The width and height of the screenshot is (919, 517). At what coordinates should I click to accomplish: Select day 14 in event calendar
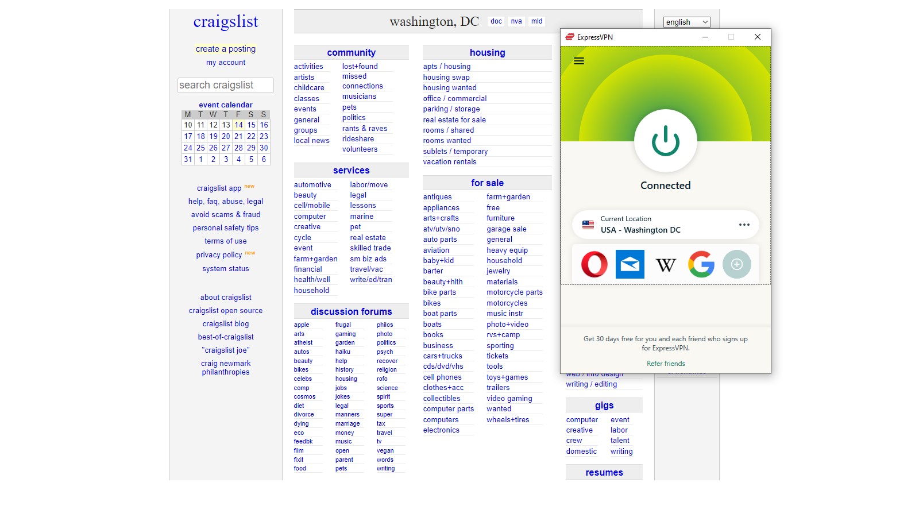coord(238,125)
